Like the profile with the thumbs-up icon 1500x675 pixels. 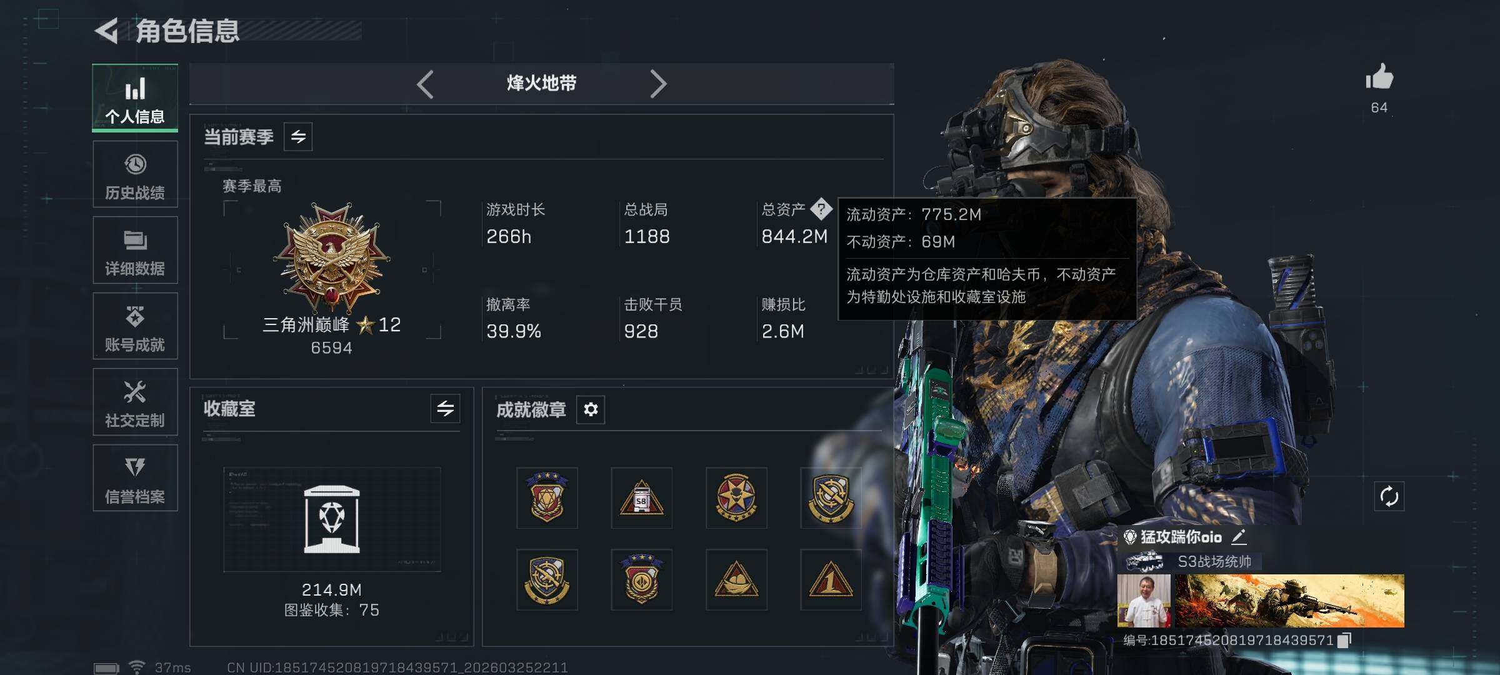tap(1379, 78)
